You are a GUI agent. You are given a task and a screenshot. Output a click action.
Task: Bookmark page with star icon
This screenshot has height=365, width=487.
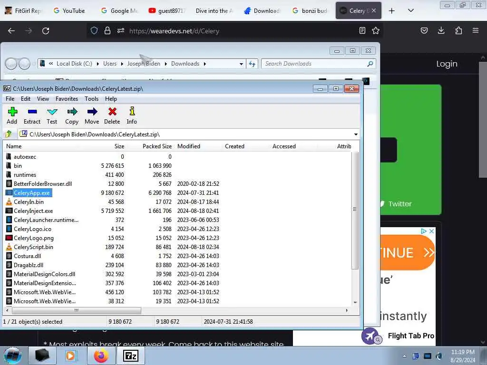(376, 30)
